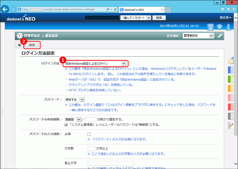Open the chat speech bubble icon

pos(219,27)
